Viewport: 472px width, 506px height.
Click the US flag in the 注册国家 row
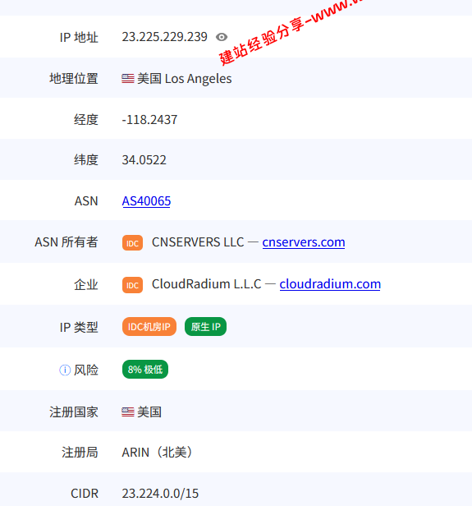[x=128, y=412]
